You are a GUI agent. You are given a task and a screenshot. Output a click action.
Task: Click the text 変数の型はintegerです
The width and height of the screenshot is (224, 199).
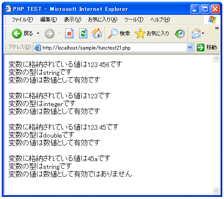pos(42,104)
